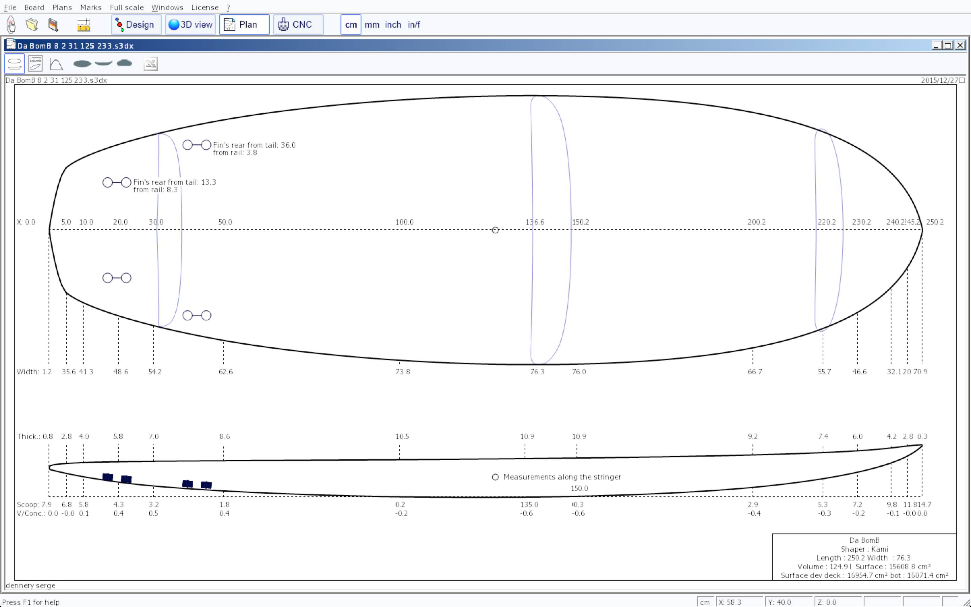This screenshot has width=971, height=607.
Task: Click the save board icon
Action: pos(53,25)
